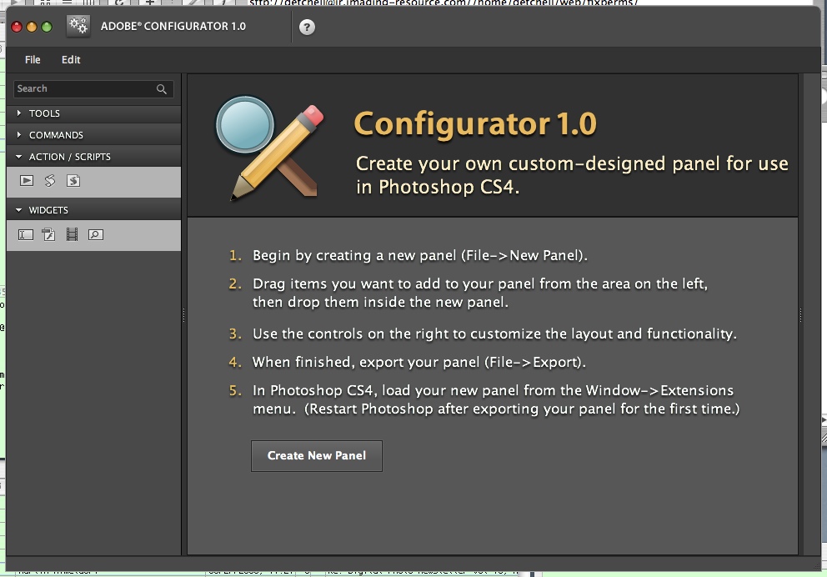The height and width of the screenshot is (577, 827).
Task: Pick the Video filmstrip widget icon
Action: point(73,235)
